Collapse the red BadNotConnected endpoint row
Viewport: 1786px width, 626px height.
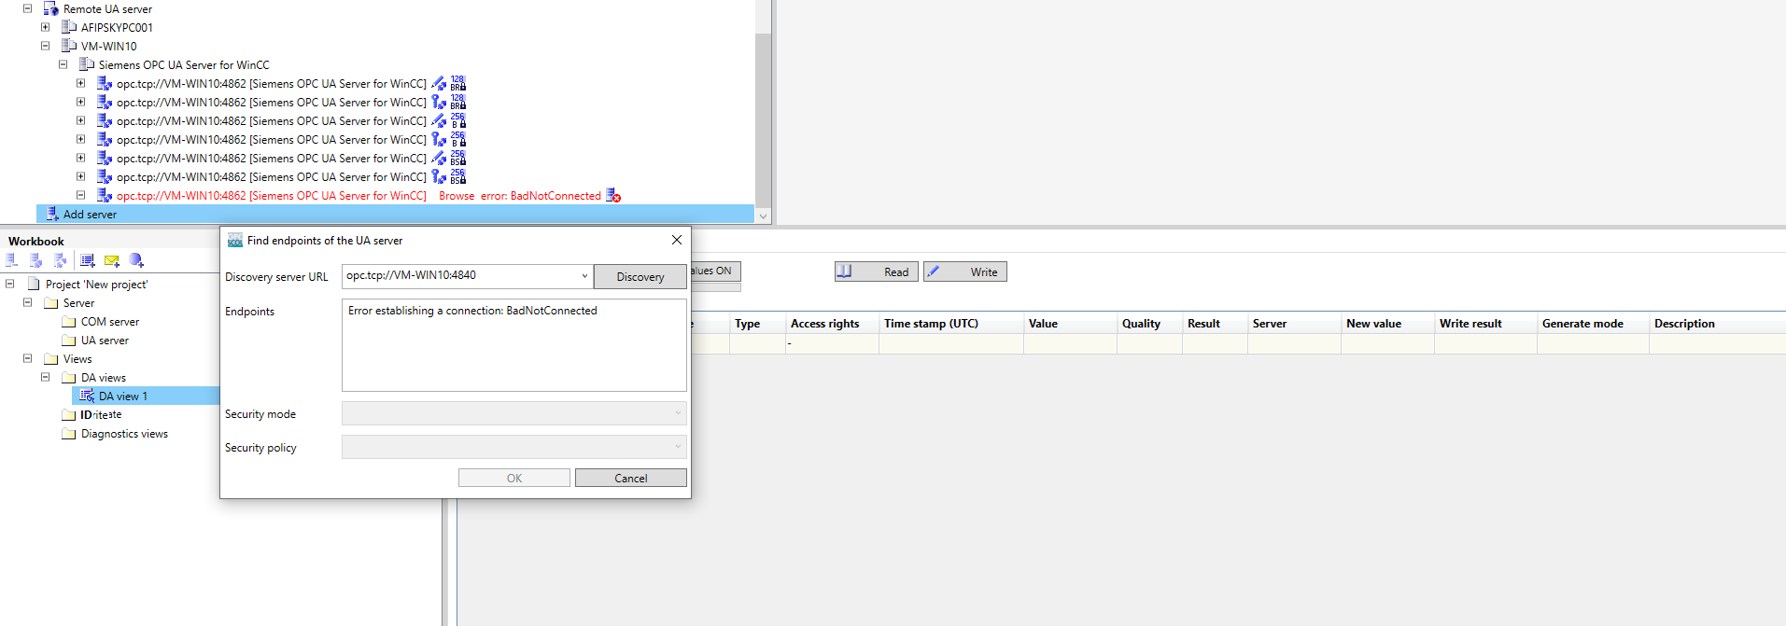[x=80, y=195]
